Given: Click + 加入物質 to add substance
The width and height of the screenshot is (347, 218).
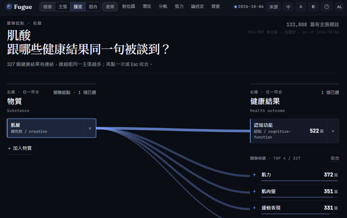Looking at the screenshot, I should point(20,148).
